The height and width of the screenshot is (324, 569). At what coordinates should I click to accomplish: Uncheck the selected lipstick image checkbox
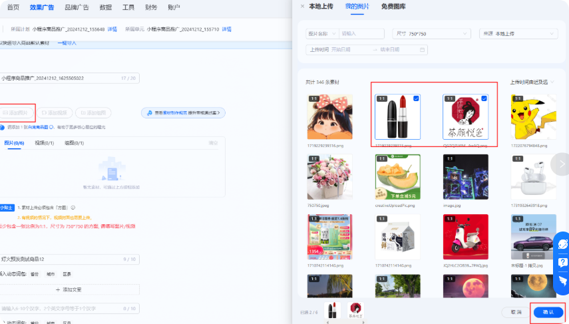click(x=416, y=98)
